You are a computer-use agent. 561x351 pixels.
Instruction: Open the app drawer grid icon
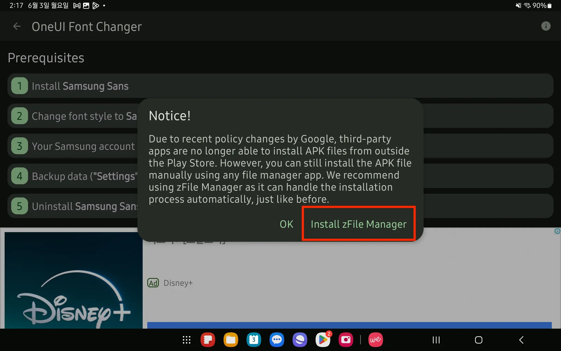(x=187, y=340)
